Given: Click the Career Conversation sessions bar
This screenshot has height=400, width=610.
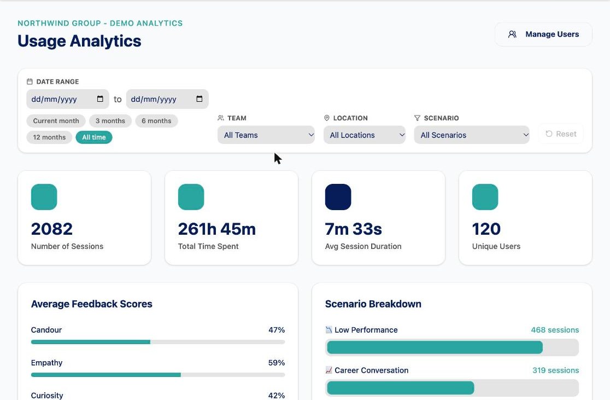Looking at the screenshot, I should coord(452,388).
